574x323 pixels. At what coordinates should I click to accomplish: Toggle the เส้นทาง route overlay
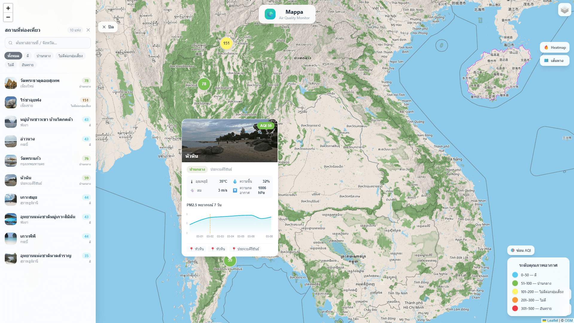tap(555, 61)
